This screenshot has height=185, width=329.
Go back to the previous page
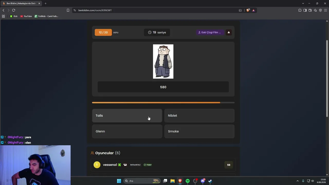point(3,10)
